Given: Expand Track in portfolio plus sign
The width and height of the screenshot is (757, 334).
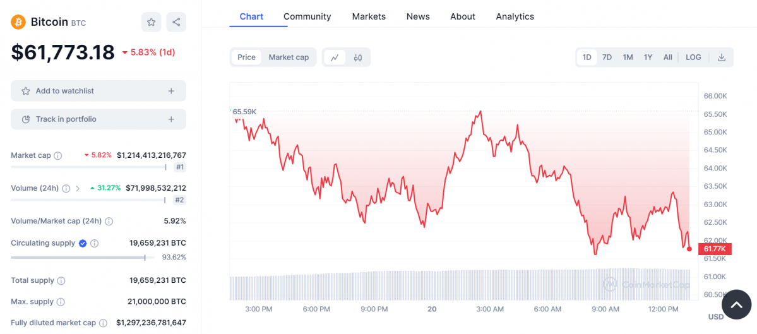Looking at the screenshot, I should [x=171, y=119].
